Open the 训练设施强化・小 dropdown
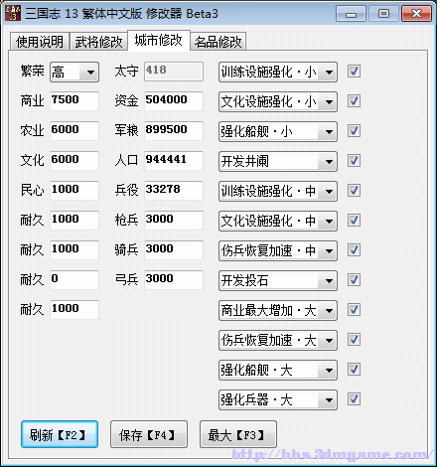 tap(278, 72)
